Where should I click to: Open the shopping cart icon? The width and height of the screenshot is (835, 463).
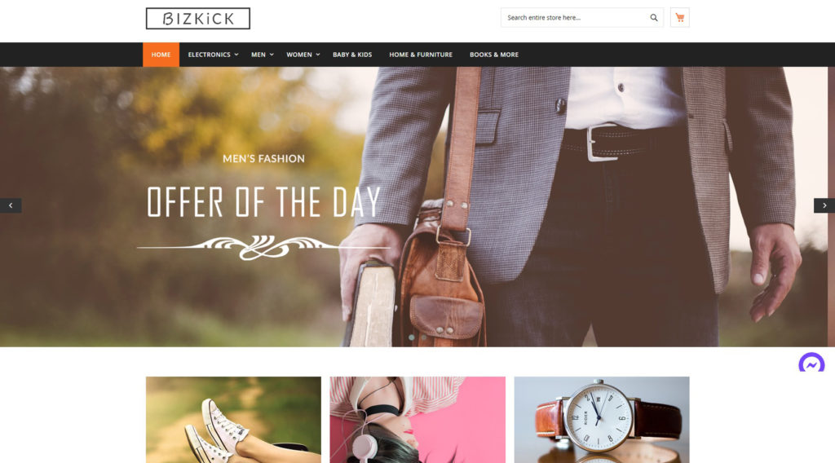(x=679, y=18)
